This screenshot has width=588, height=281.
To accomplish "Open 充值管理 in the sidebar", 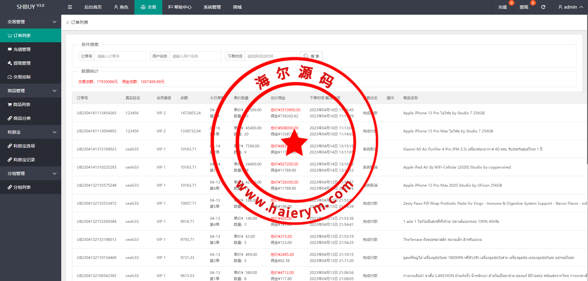I will [x=22, y=49].
